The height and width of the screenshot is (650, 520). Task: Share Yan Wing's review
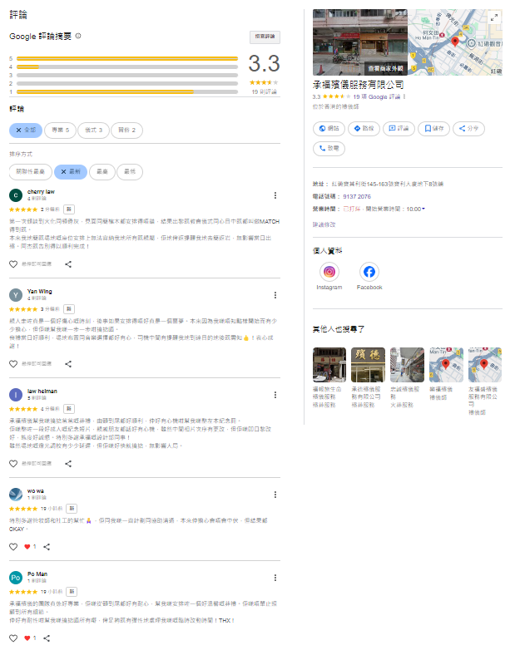[68, 364]
